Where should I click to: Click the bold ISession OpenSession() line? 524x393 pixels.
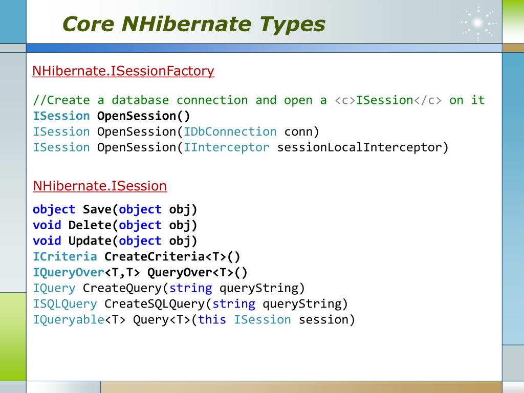(111, 116)
